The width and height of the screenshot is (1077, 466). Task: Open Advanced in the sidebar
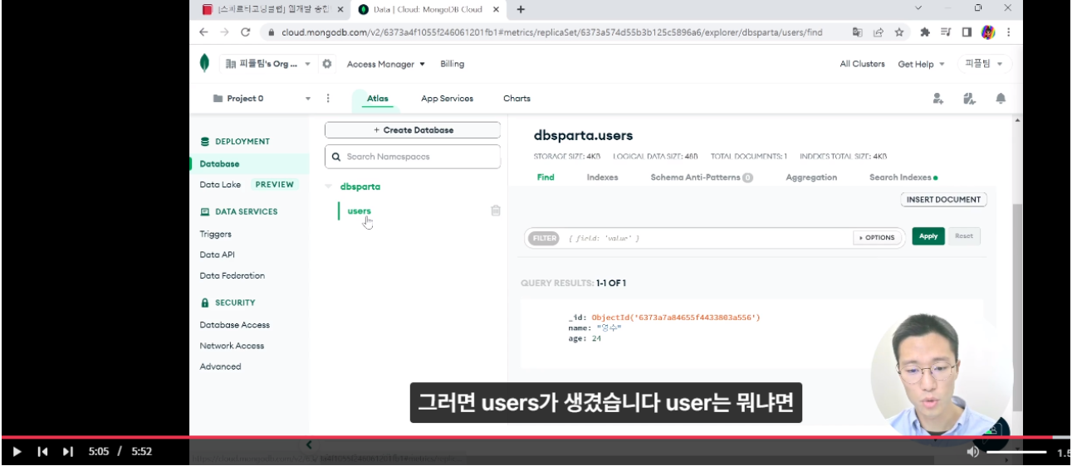[x=220, y=366]
